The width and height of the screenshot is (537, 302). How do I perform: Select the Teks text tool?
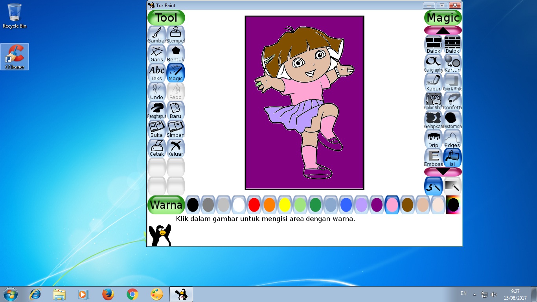pos(157,73)
